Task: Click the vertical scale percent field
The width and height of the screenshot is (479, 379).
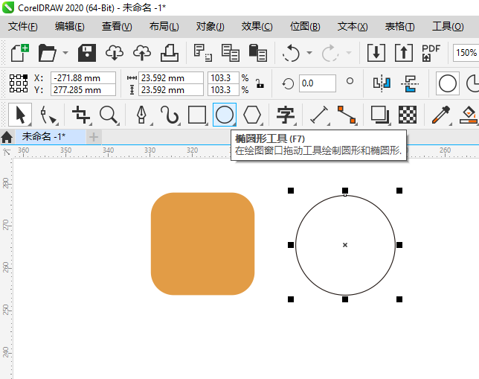Action: click(x=223, y=90)
